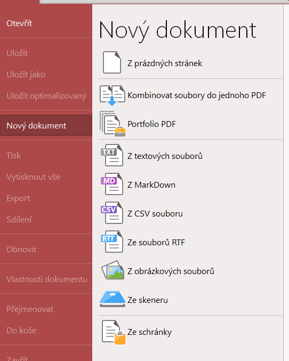Click the MD MarkDown document icon

(112, 184)
